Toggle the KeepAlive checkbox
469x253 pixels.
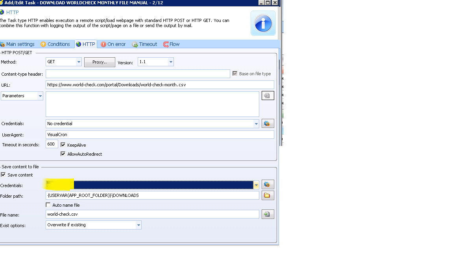(63, 145)
